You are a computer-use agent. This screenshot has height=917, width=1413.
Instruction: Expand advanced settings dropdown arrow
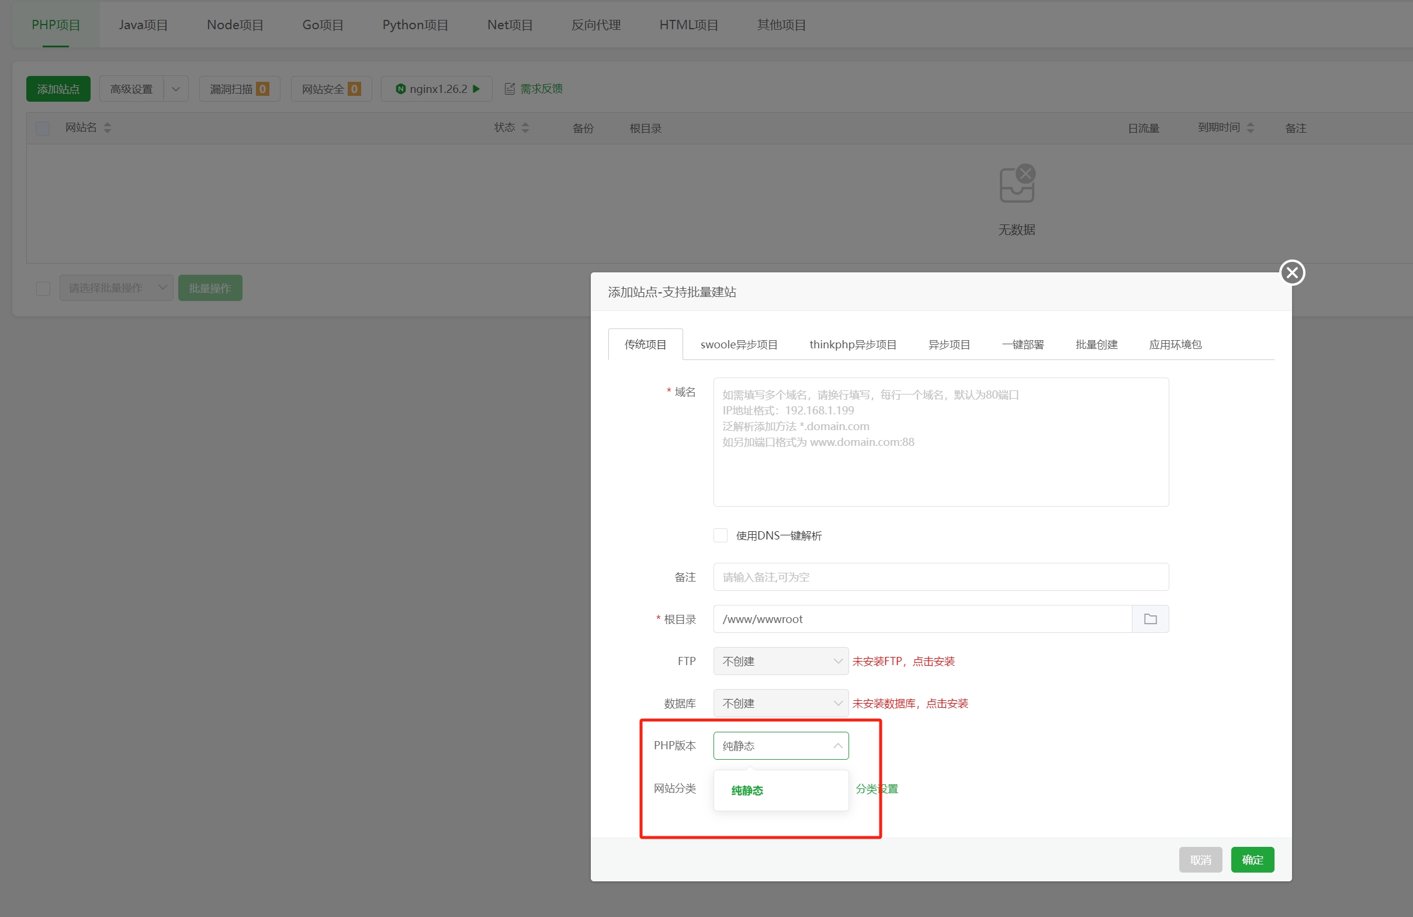[x=176, y=89]
